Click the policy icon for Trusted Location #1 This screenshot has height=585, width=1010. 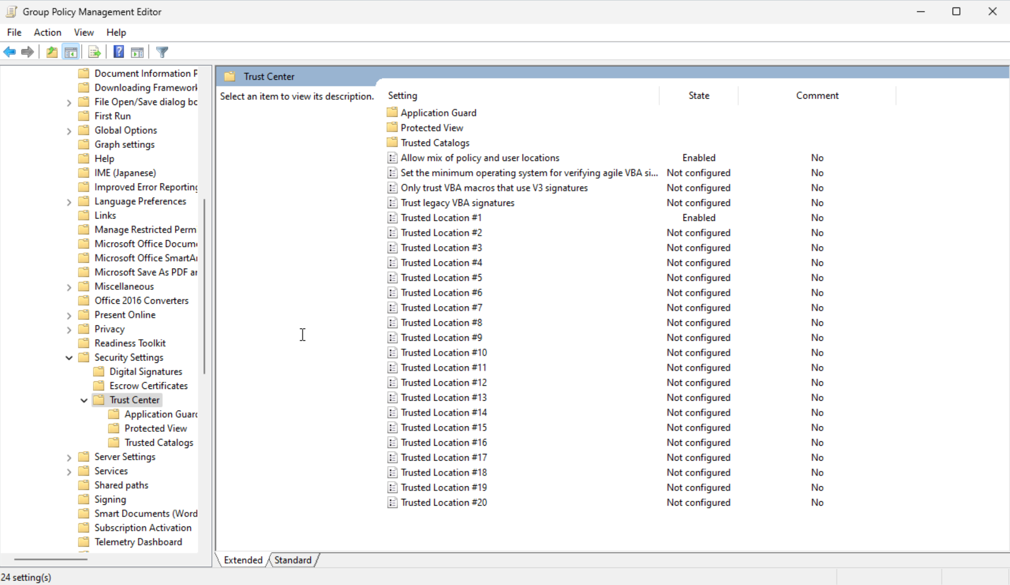(x=392, y=218)
